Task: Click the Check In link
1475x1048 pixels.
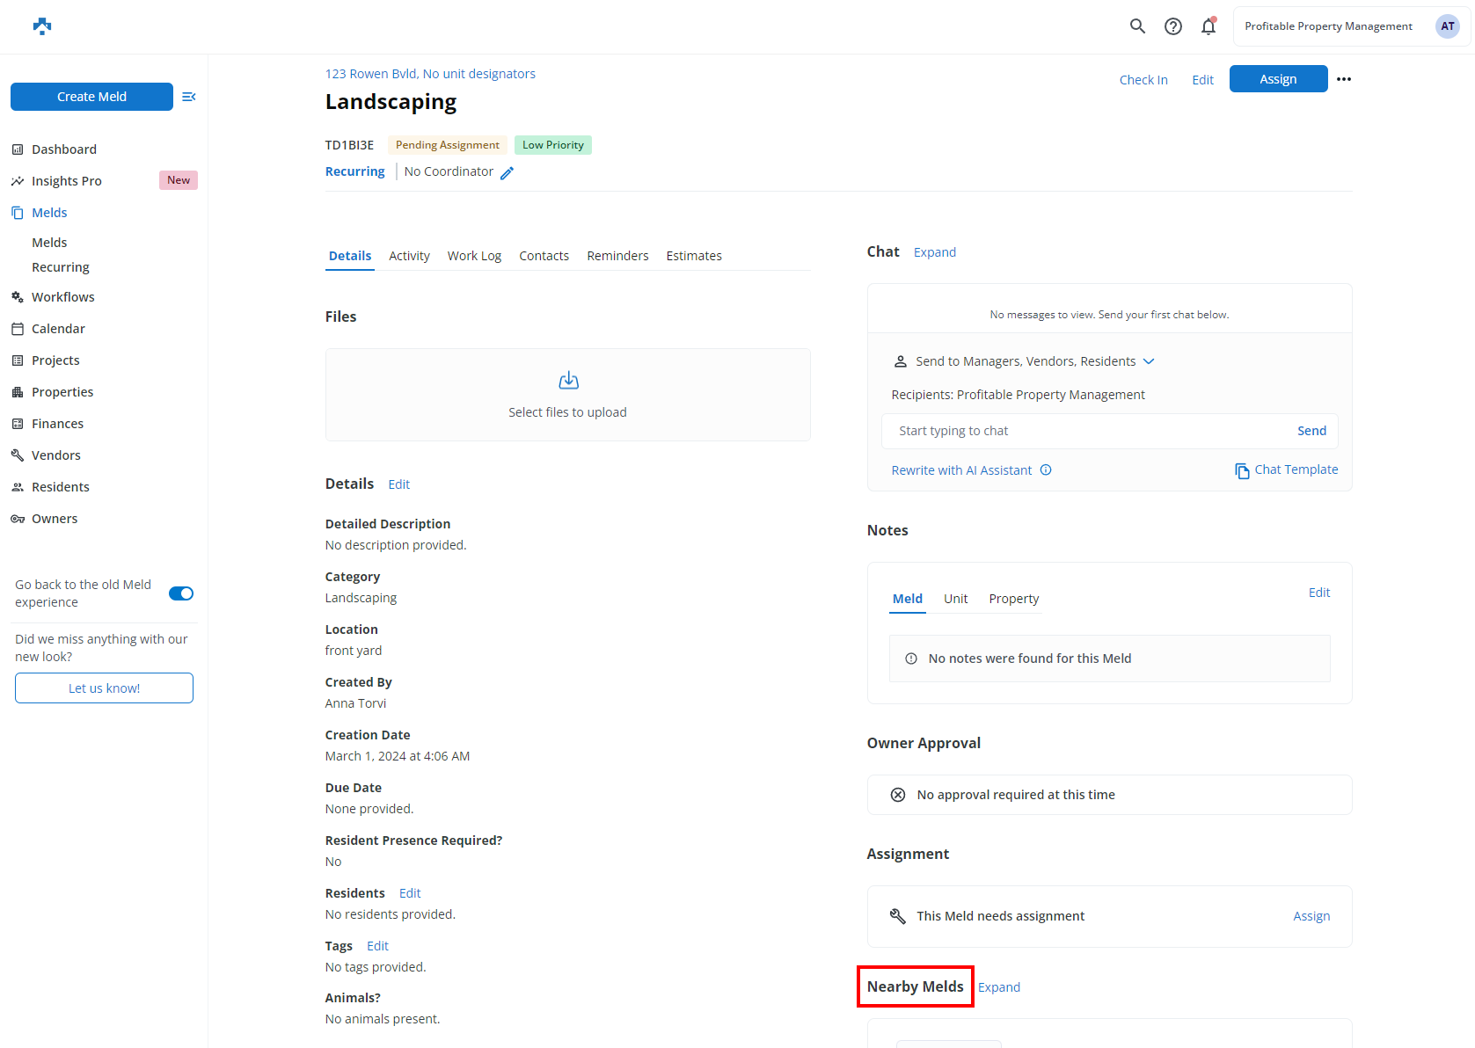Action: click(1143, 80)
